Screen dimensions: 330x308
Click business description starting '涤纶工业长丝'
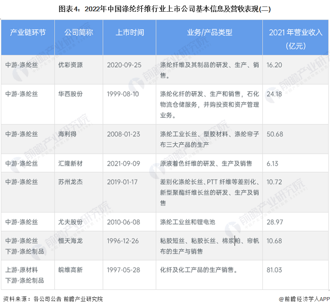(x=209, y=139)
